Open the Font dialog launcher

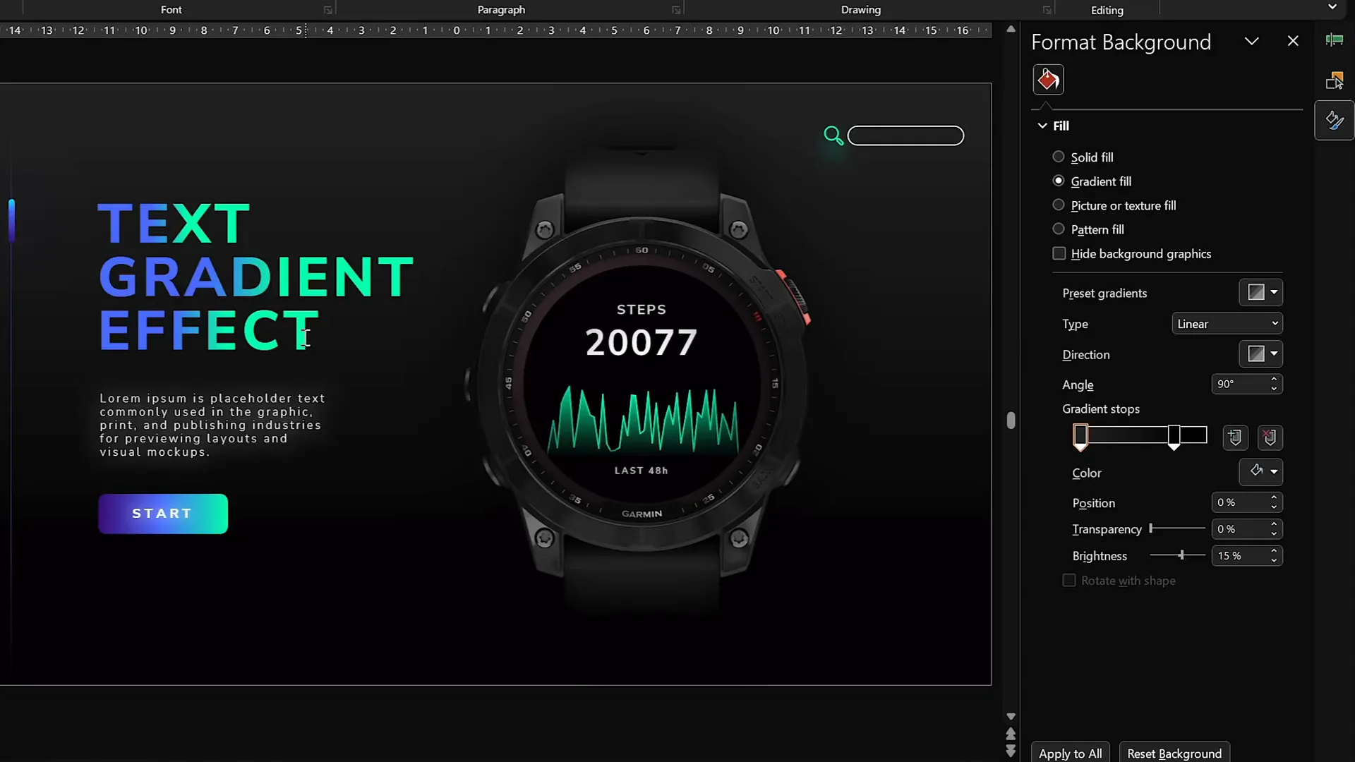328,10
